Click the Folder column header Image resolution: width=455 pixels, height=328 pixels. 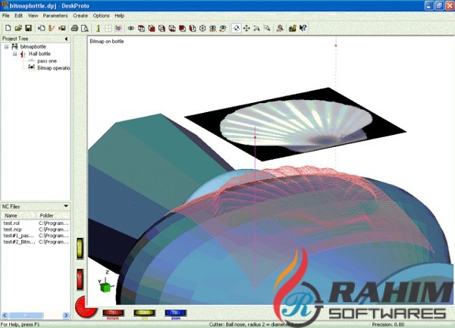[53, 216]
